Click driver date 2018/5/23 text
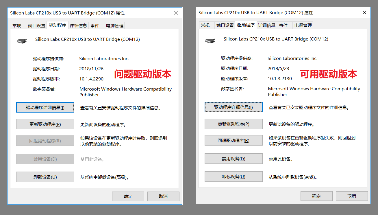This screenshot has height=215, width=378. pyautogui.click(x=278, y=69)
